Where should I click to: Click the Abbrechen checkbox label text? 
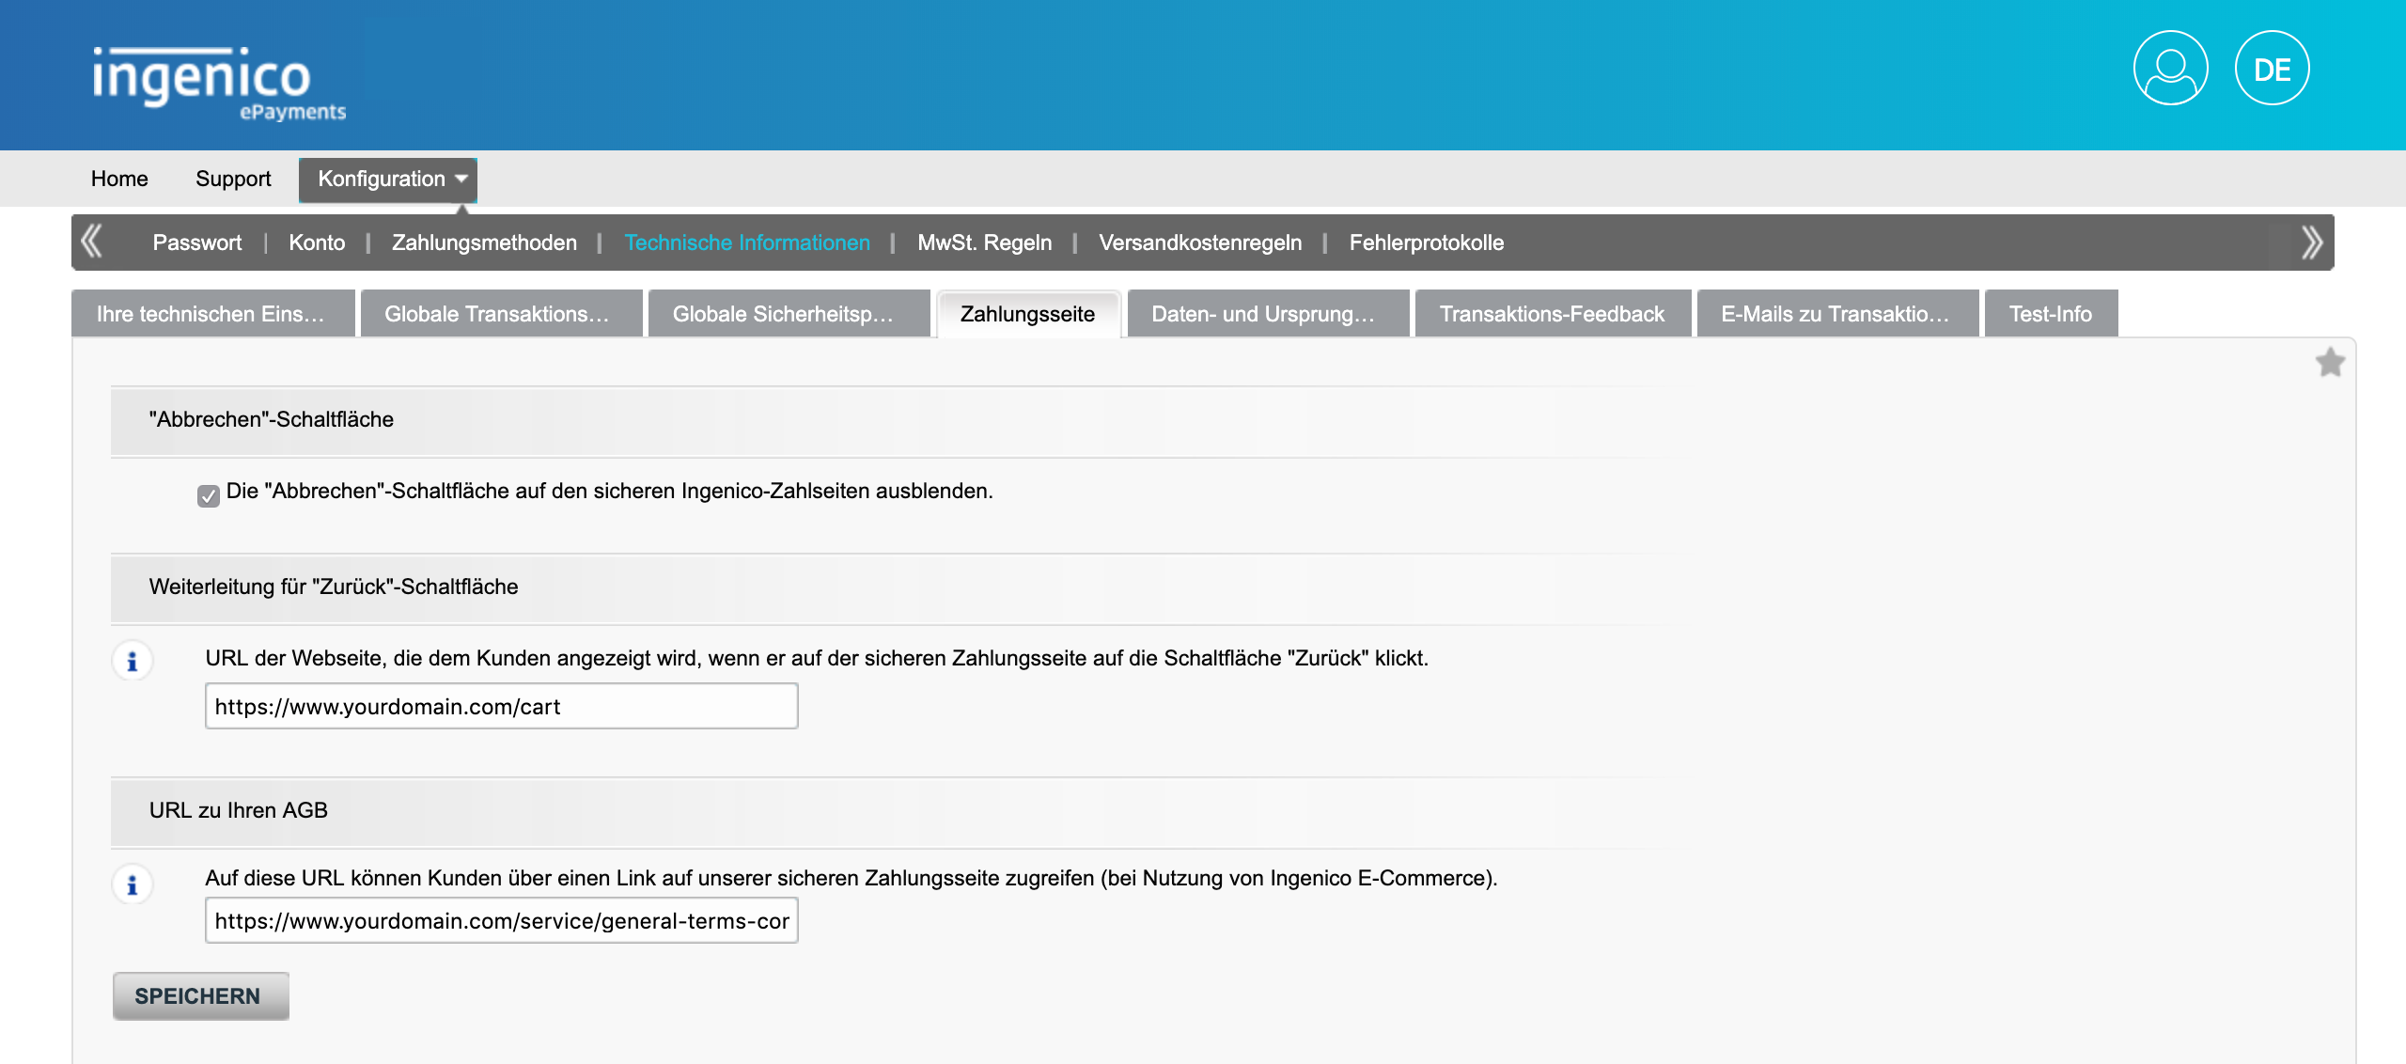[609, 491]
